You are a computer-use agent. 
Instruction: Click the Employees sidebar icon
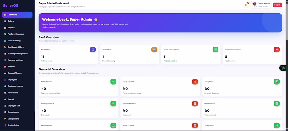click(x=5, y=80)
